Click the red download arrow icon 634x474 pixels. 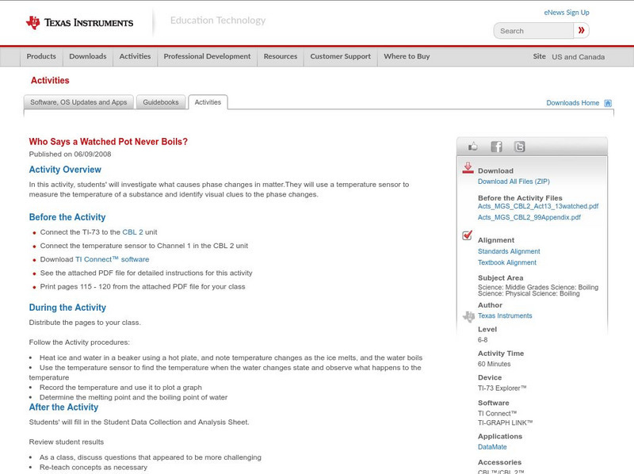point(468,168)
